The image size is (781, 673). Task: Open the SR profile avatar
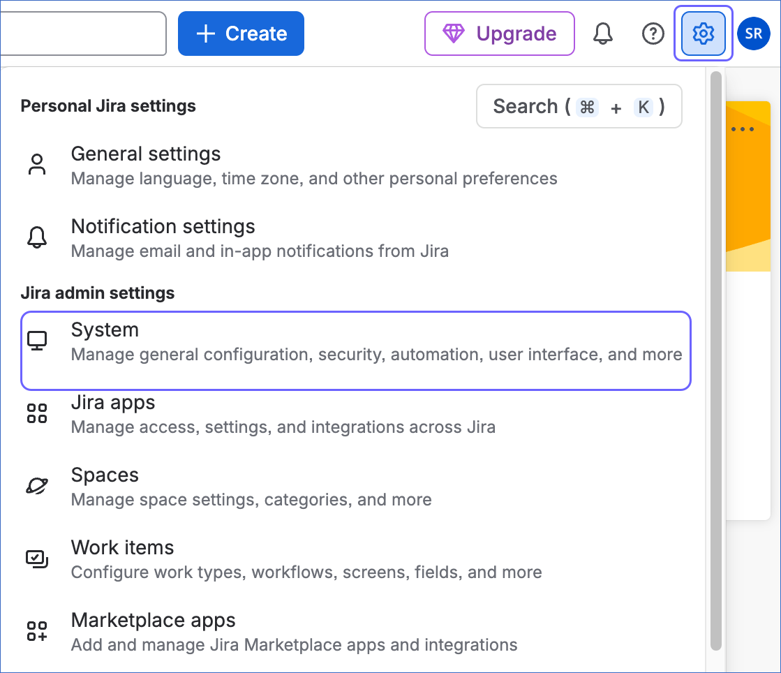754,34
